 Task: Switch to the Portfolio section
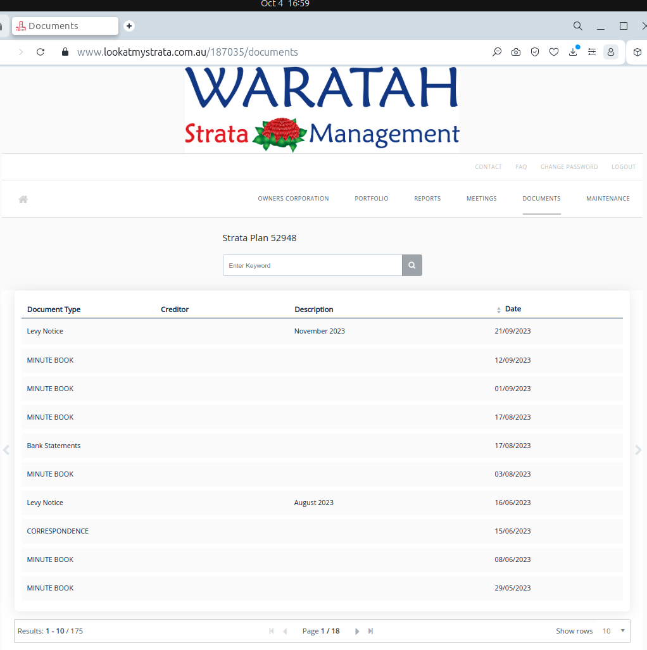point(372,199)
